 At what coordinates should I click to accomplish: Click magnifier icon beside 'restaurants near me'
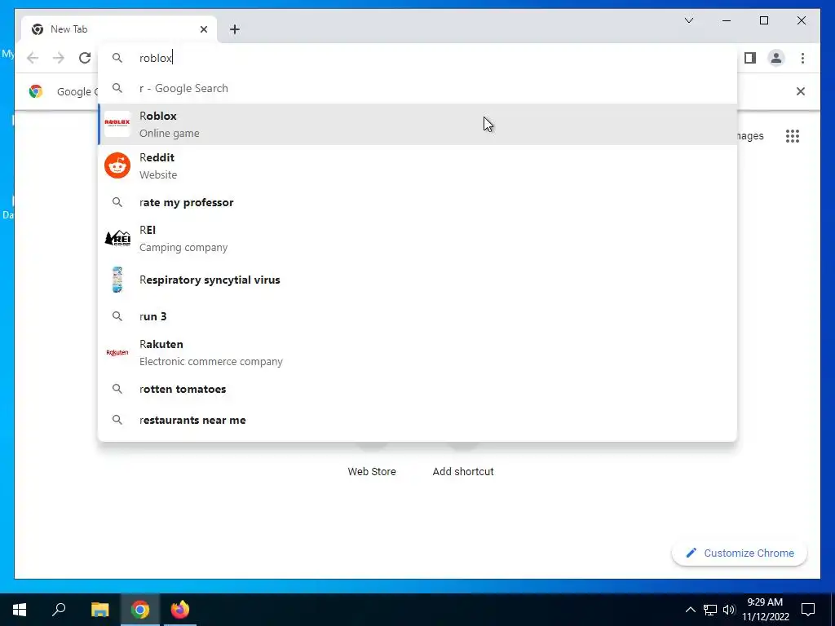click(x=117, y=420)
